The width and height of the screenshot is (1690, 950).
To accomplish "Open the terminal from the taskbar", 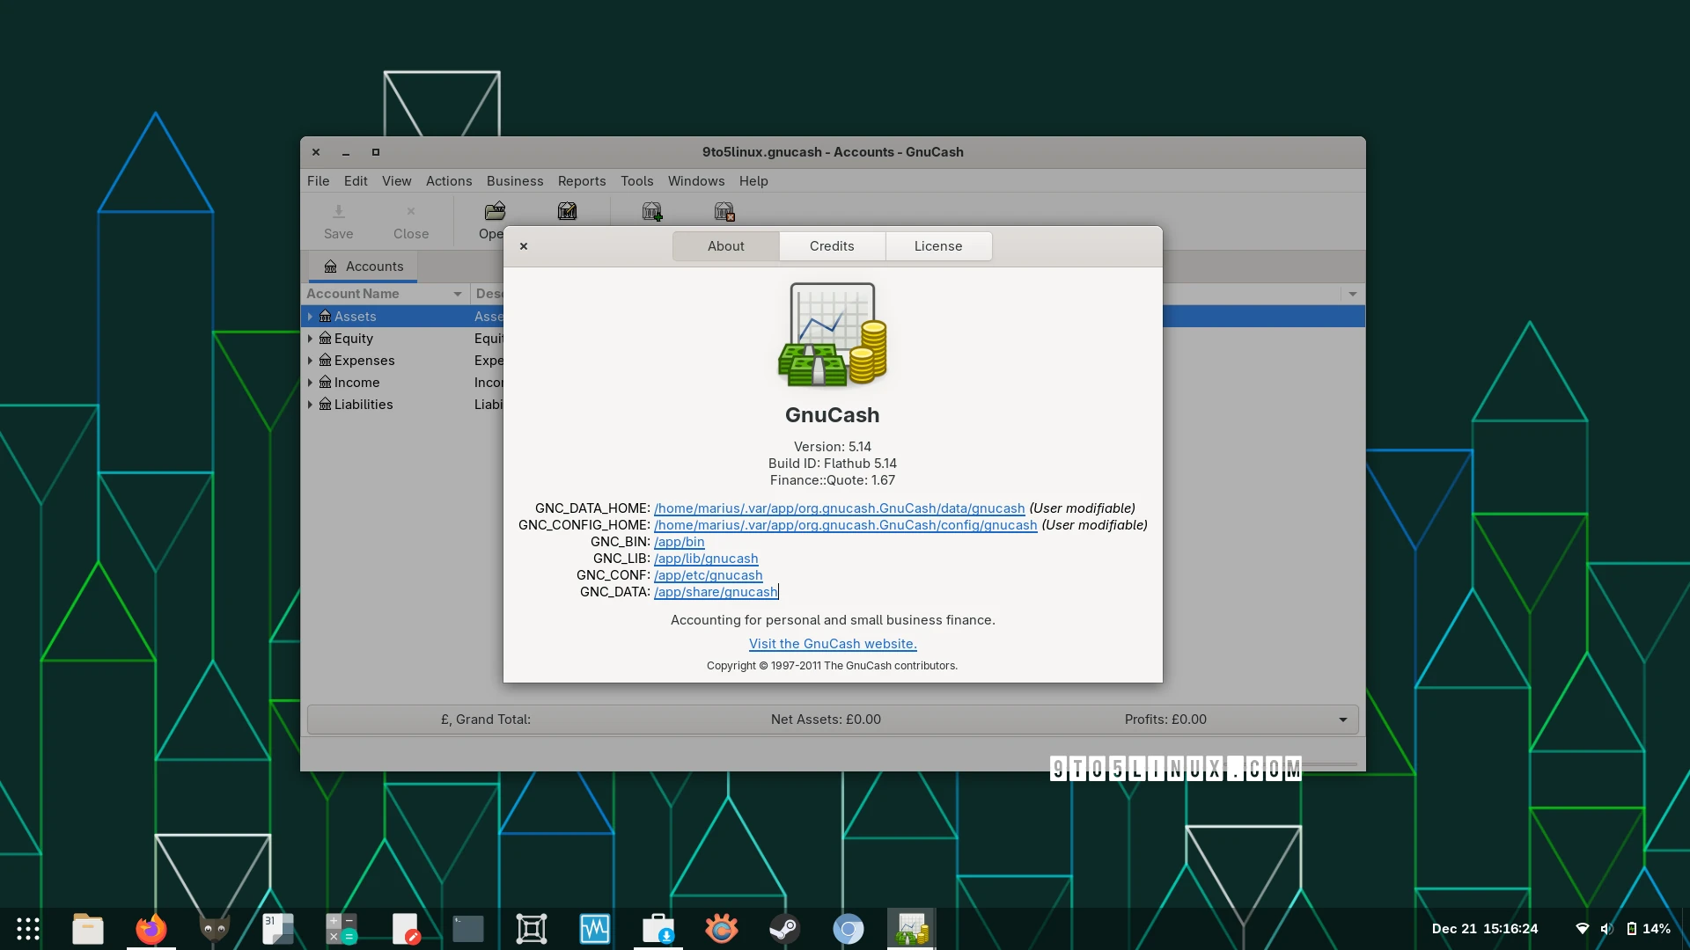I will pos(467,929).
